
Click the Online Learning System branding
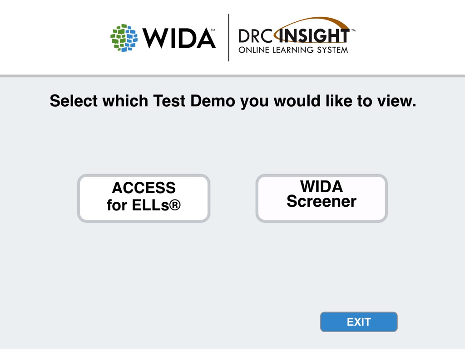tap(293, 50)
